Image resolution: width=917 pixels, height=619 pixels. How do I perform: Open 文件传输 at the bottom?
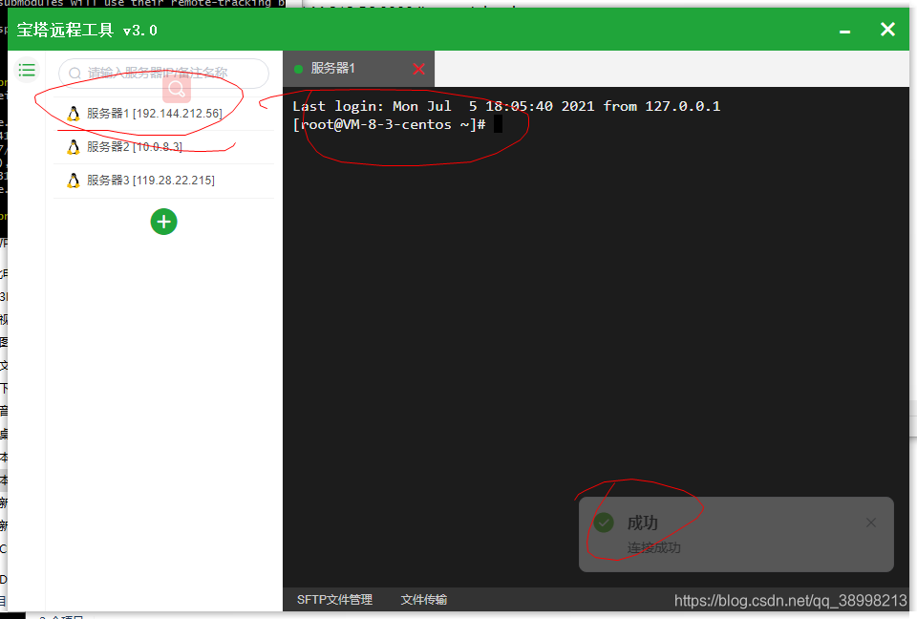[424, 600]
